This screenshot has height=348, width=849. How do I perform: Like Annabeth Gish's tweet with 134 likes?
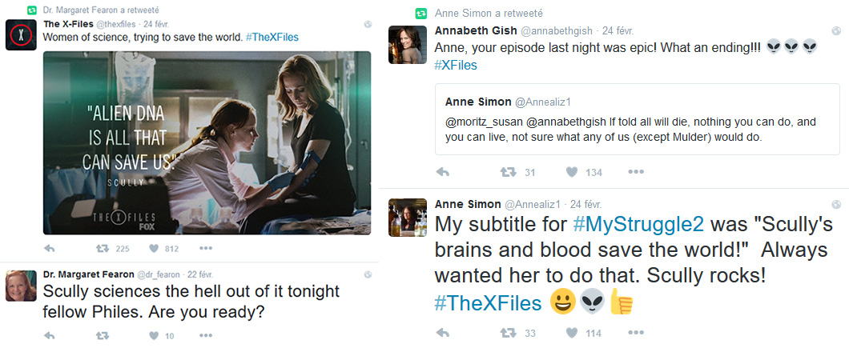point(572,172)
